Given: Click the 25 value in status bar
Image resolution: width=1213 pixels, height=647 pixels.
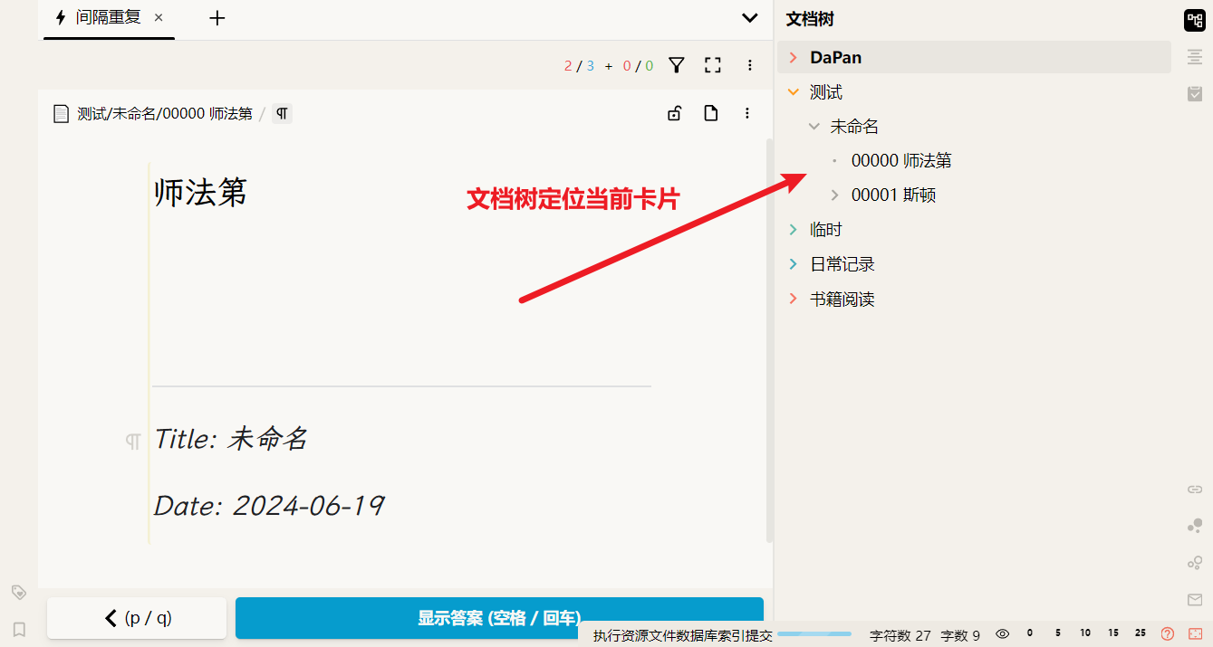Looking at the screenshot, I should pyautogui.click(x=1140, y=633).
